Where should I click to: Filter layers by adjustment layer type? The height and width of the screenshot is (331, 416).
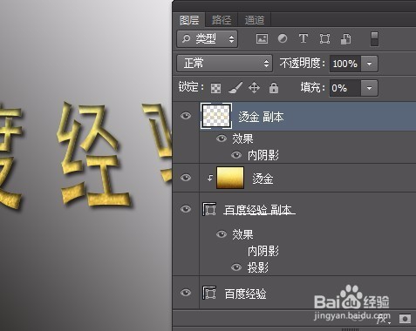pos(283,38)
